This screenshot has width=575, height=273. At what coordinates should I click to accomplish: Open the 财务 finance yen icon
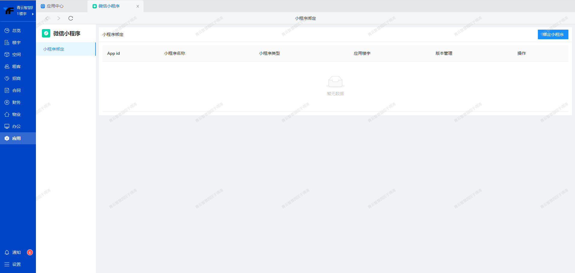(7, 102)
